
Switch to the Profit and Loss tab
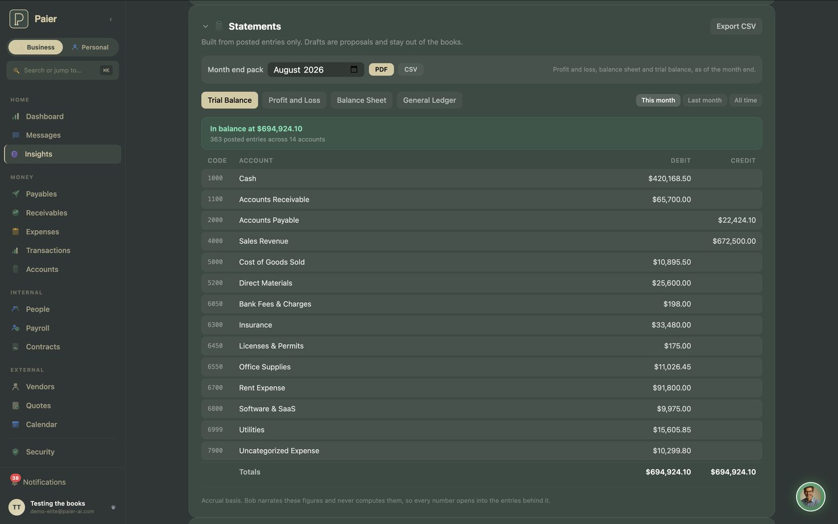click(294, 100)
